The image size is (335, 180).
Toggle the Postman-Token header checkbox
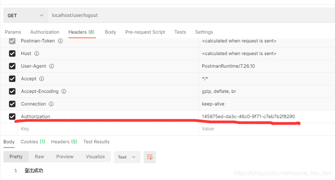click(12, 41)
